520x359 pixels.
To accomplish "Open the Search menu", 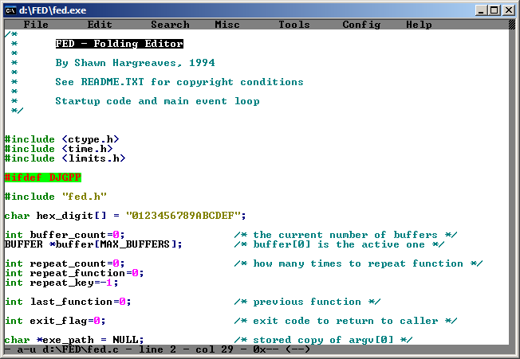I will point(170,25).
